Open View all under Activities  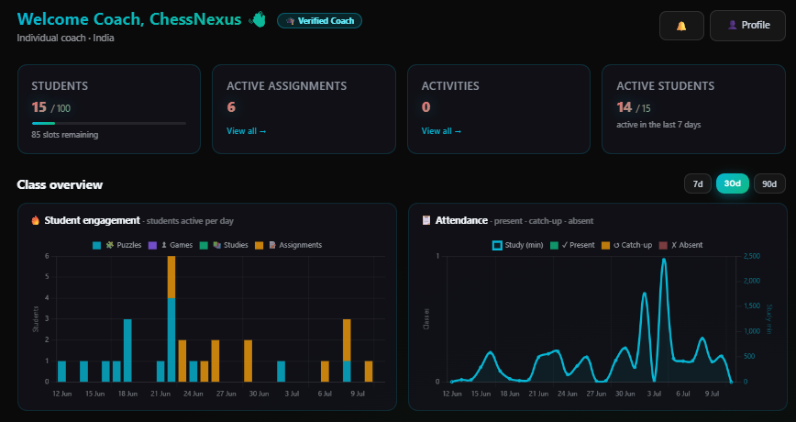(441, 131)
